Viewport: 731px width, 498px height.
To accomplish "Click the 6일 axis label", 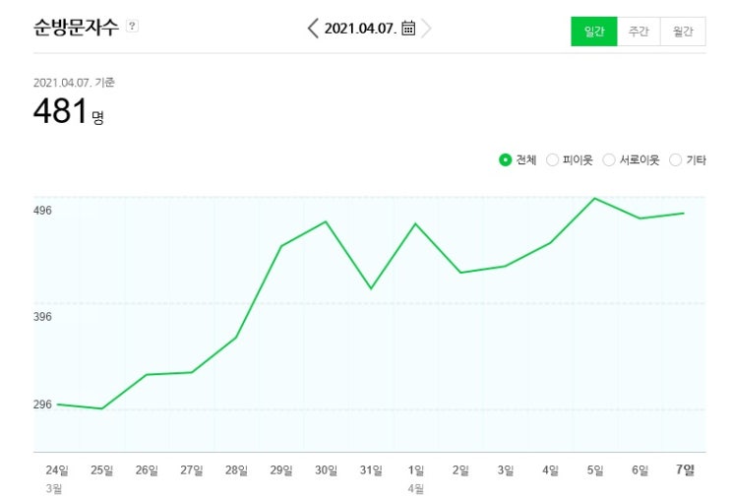I will coord(640,470).
